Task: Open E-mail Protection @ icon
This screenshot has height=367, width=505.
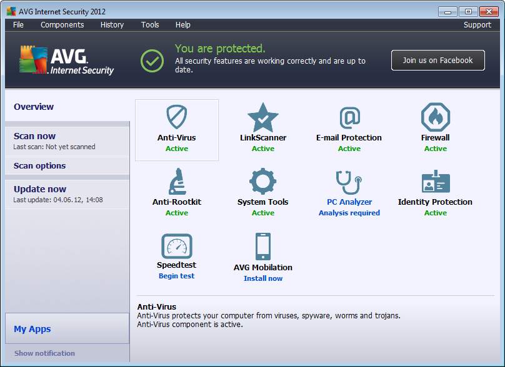Action: (349, 117)
